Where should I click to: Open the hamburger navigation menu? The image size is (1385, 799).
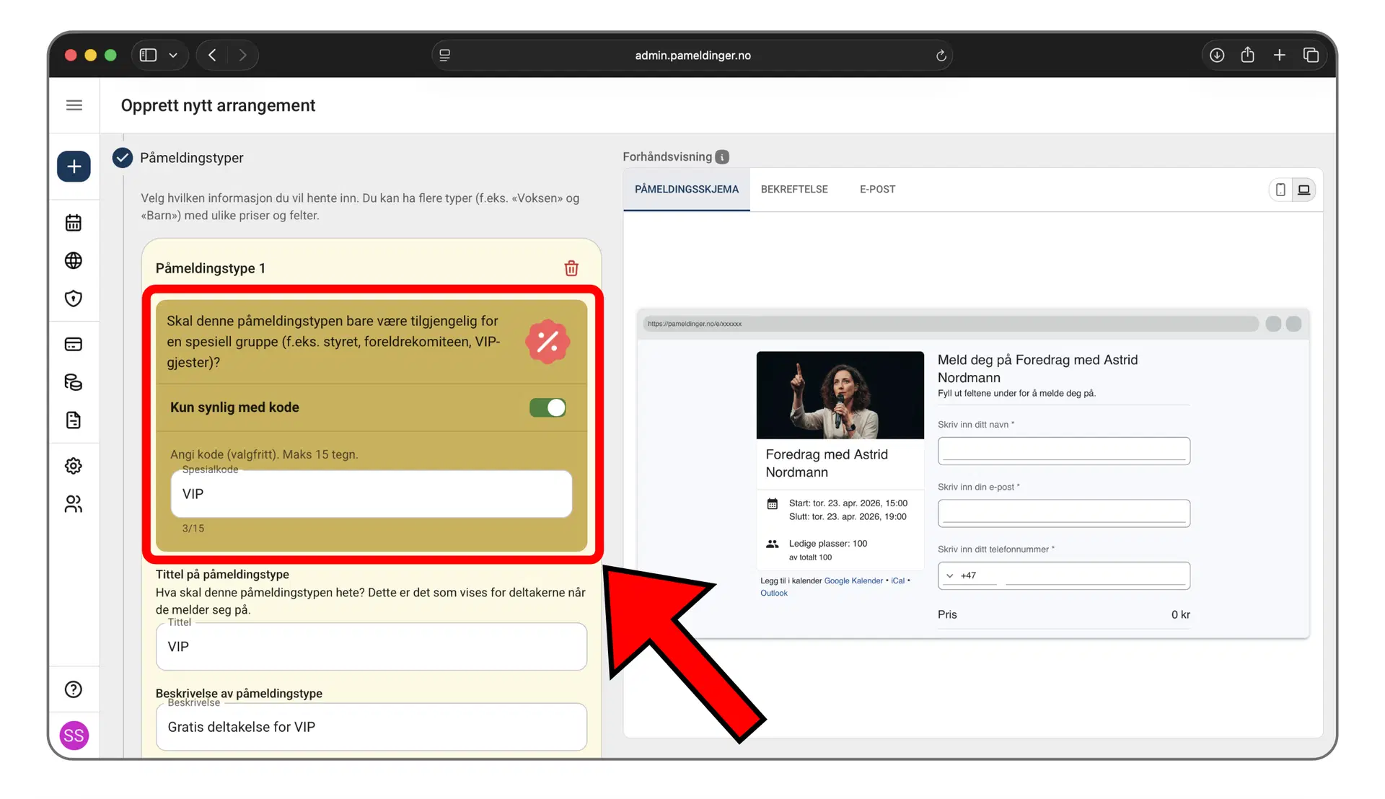click(74, 105)
